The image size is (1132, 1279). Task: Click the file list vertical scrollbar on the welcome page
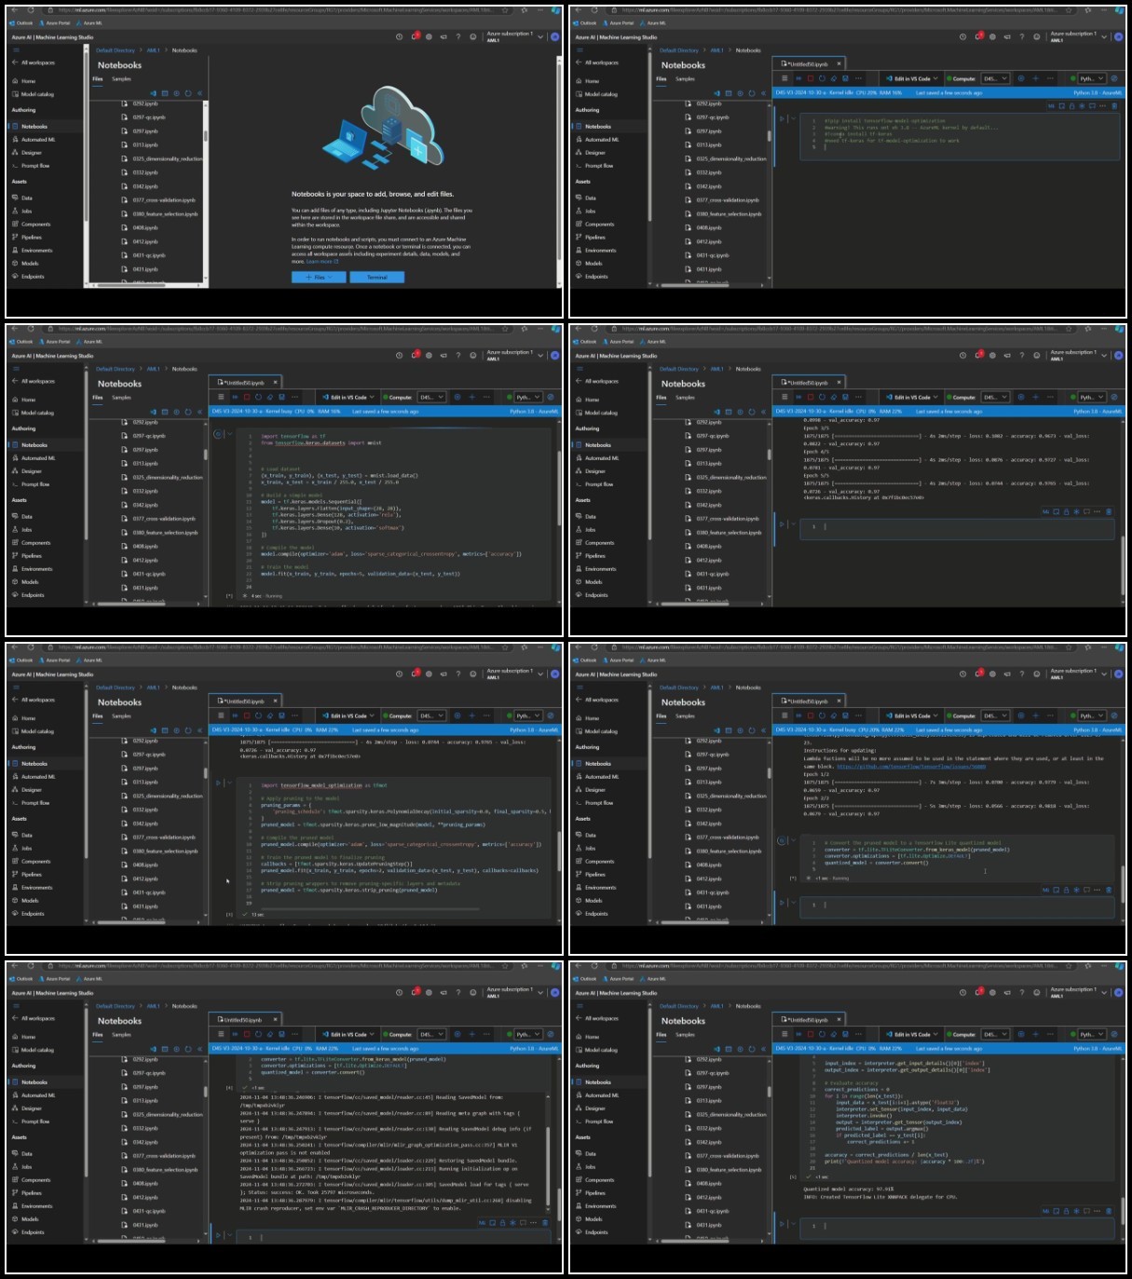(x=205, y=135)
